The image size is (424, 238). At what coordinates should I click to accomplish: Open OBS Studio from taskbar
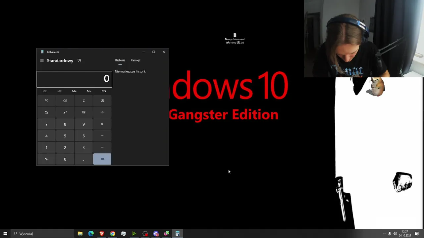click(145, 234)
